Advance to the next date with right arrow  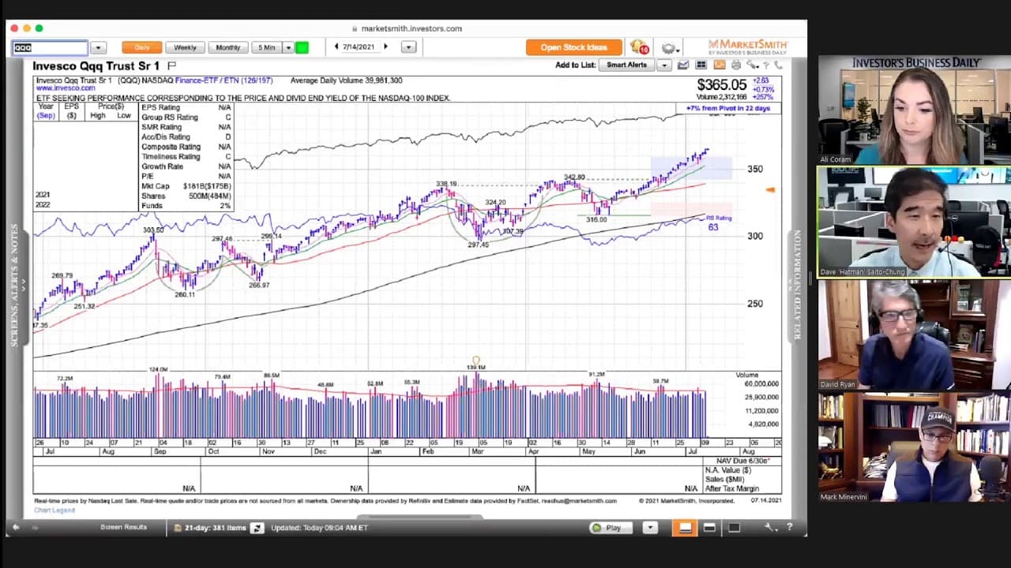point(385,47)
